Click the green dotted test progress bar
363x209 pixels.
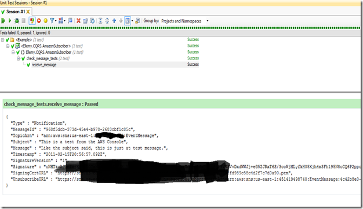tap(180, 28)
